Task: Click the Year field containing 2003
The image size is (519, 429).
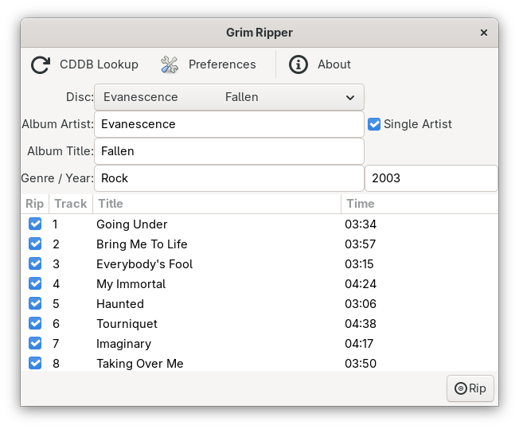Action: pyautogui.click(x=431, y=178)
